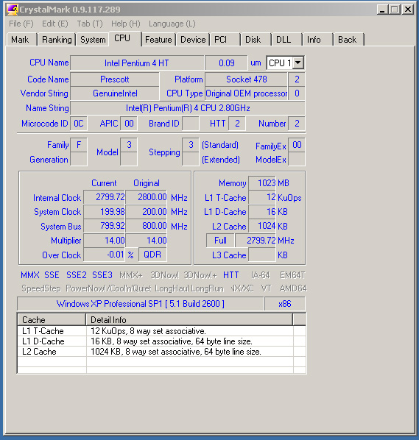Switch to the Feature tab
Image resolution: width=419 pixels, height=440 pixels.
click(x=158, y=40)
